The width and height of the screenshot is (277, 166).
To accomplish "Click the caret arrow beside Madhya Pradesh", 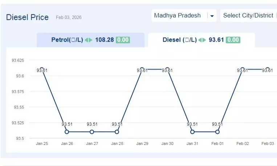I will (x=212, y=16).
